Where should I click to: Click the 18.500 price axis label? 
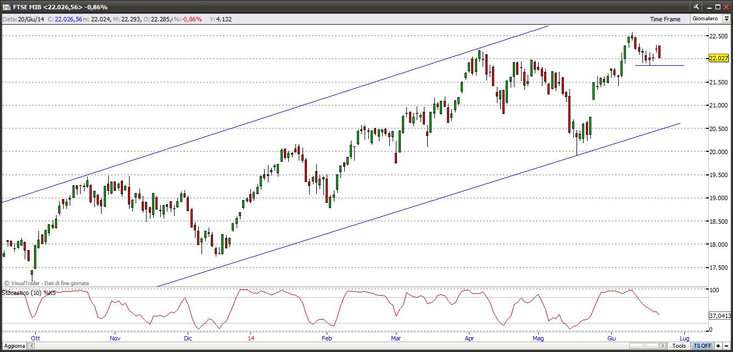pyautogui.click(x=719, y=222)
